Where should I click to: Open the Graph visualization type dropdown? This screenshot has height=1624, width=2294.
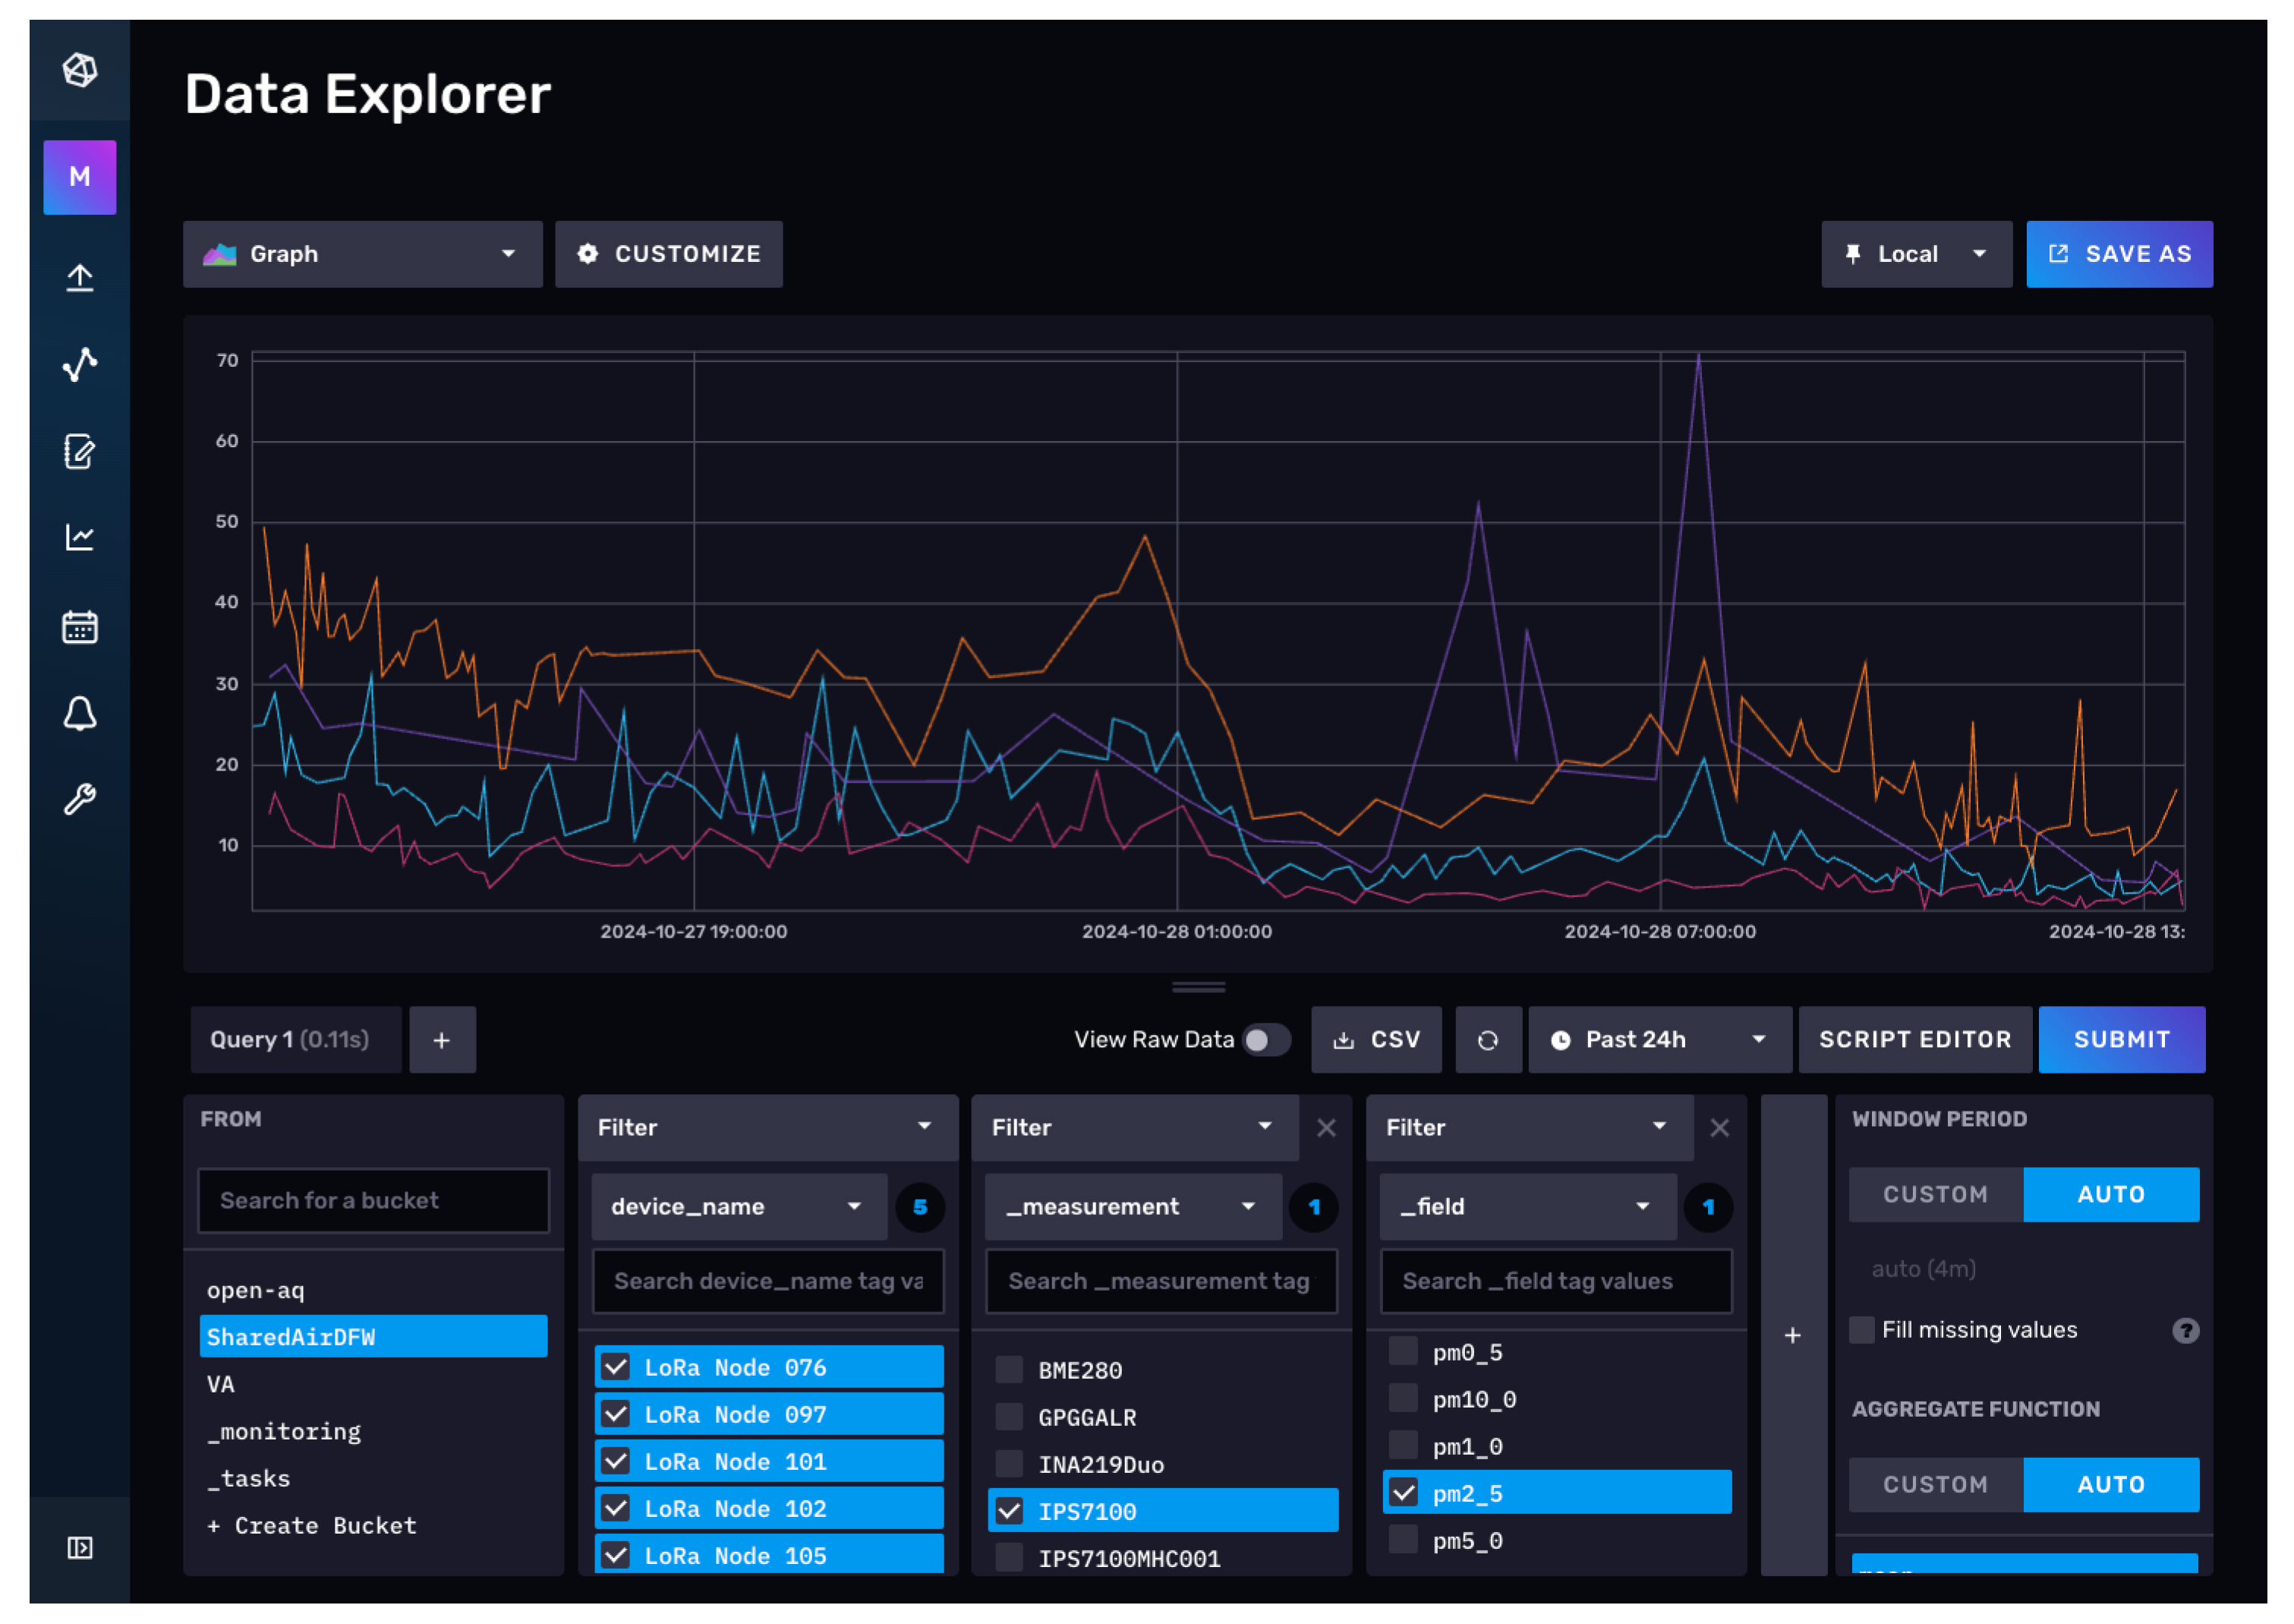363,254
